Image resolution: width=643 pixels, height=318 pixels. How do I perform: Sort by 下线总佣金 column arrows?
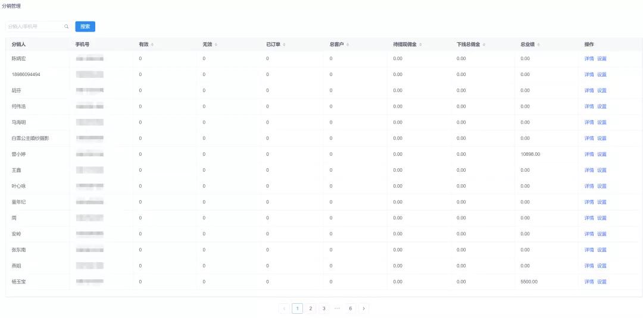point(485,45)
